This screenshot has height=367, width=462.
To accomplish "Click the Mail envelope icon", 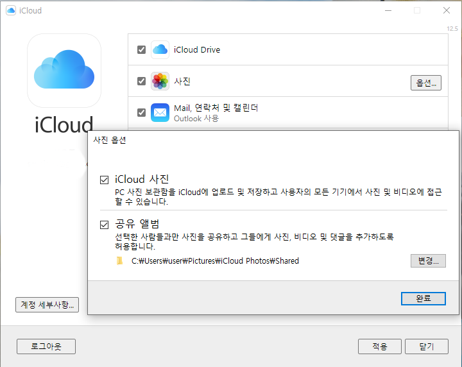I will 160,112.
